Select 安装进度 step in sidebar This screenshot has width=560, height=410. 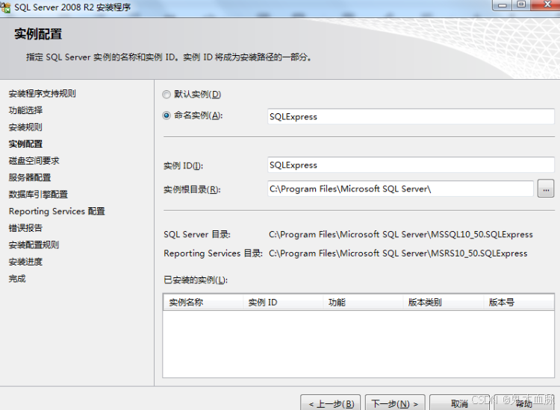(25, 262)
